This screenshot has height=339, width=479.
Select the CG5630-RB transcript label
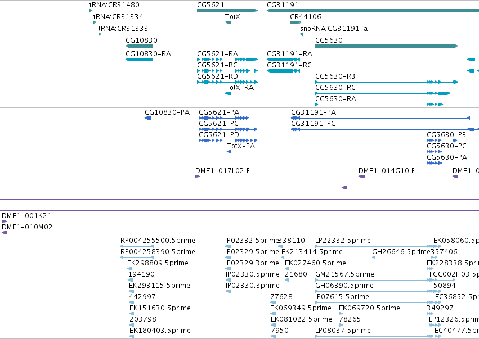pyautogui.click(x=335, y=76)
